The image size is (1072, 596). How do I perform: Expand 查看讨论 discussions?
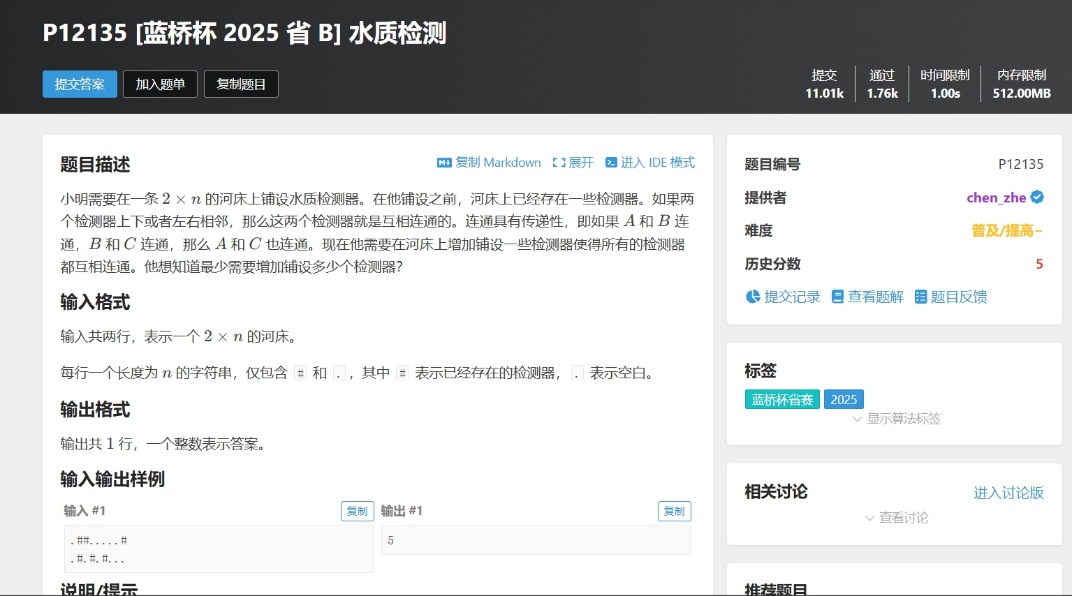coord(896,518)
